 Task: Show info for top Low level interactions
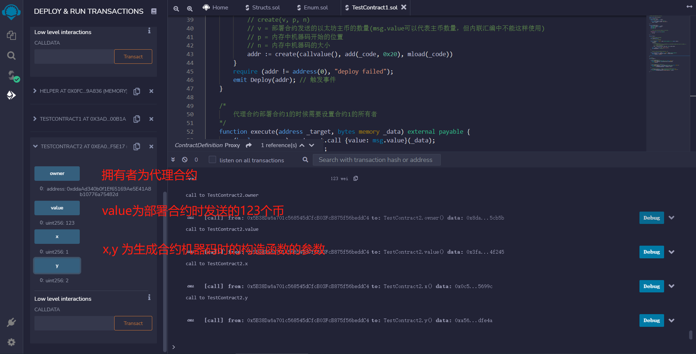point(149,31)
